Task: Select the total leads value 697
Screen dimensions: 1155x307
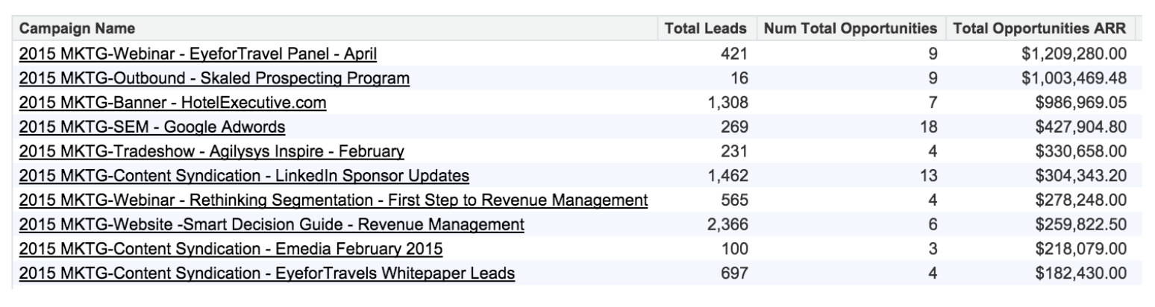Action: 734,274
